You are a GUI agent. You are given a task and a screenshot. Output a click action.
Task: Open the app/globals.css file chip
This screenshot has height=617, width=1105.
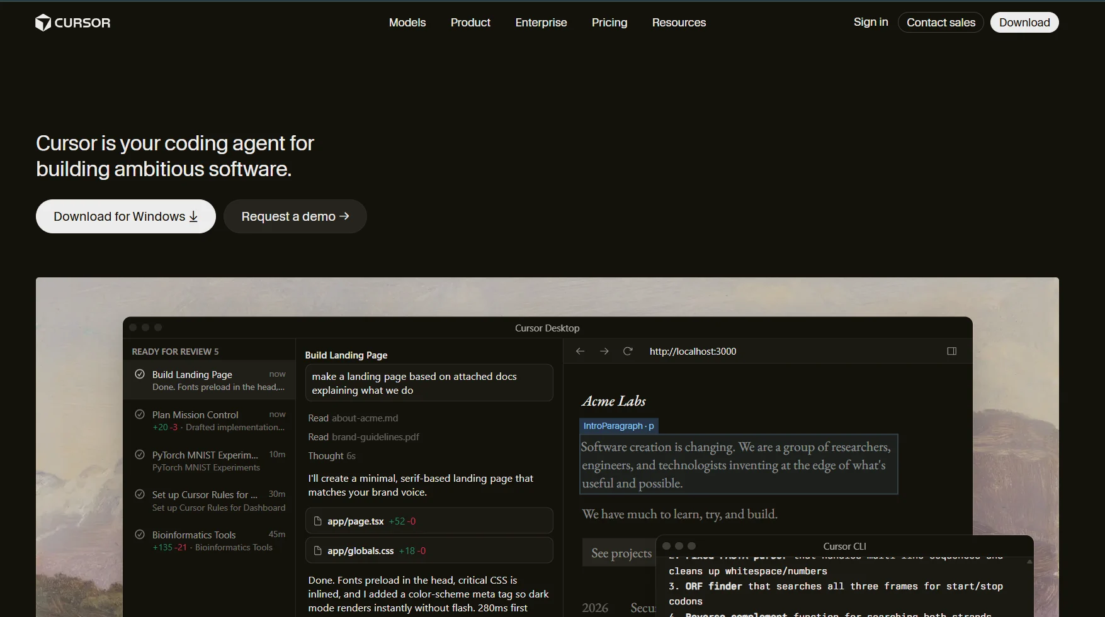(429, 550)
